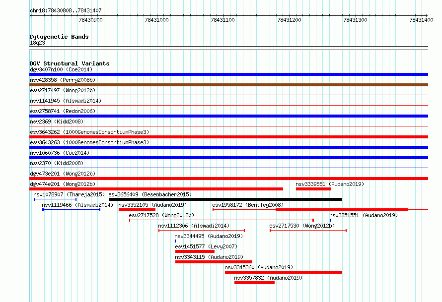Viewport: 442px width, 302px height.
Task: Open the DGV Structural Variants track title
Action: pyautogui.click(x=69, y=63)
